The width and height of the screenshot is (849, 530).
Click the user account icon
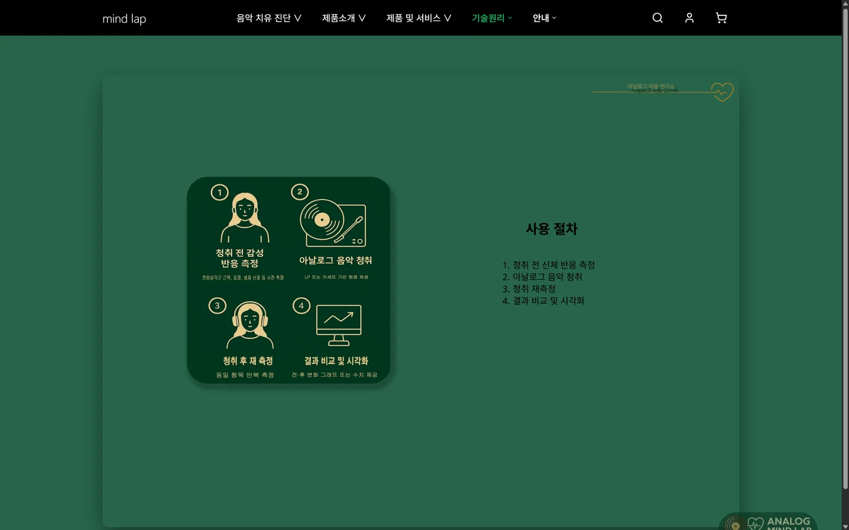click(689, 18)
